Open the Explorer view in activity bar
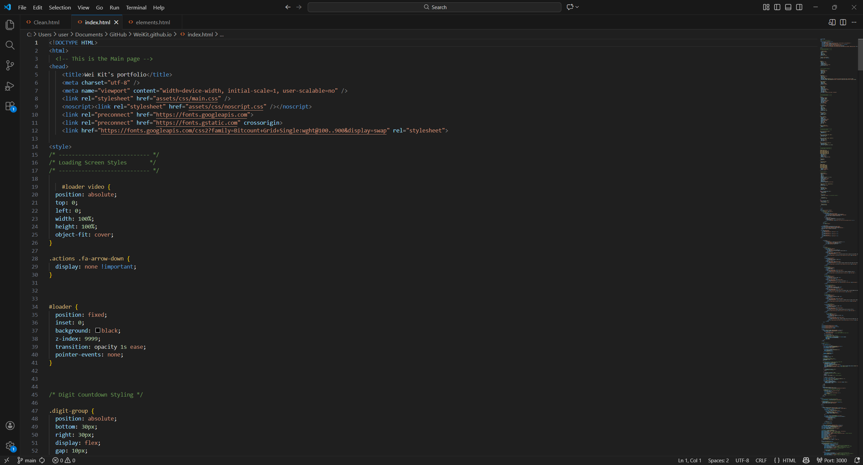863x465 pixels. pos(10,25)
